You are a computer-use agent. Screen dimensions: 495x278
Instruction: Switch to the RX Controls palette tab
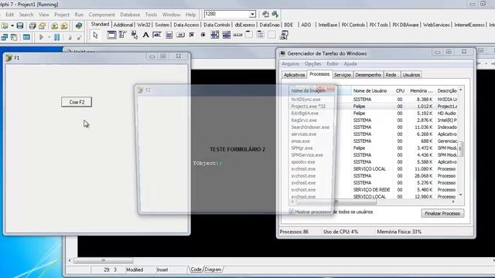[353, 25]
